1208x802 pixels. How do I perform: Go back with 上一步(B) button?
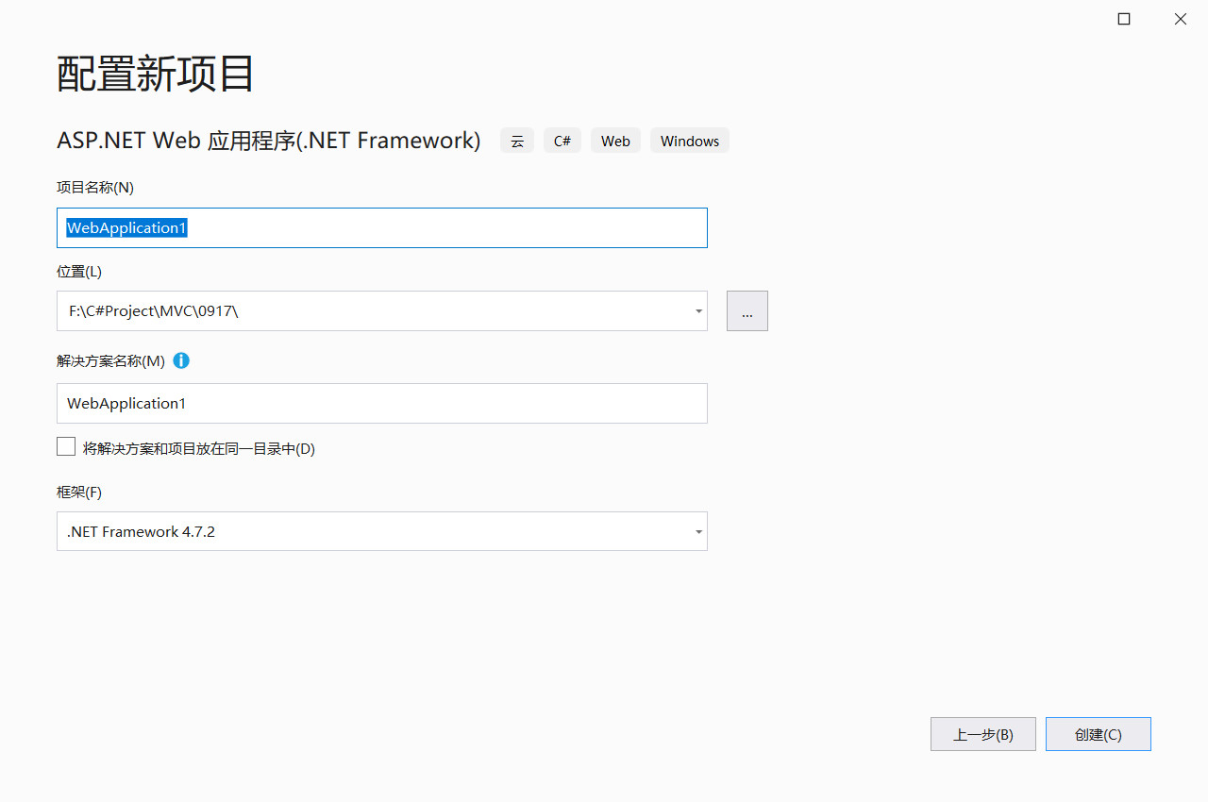tap(983, 734)
